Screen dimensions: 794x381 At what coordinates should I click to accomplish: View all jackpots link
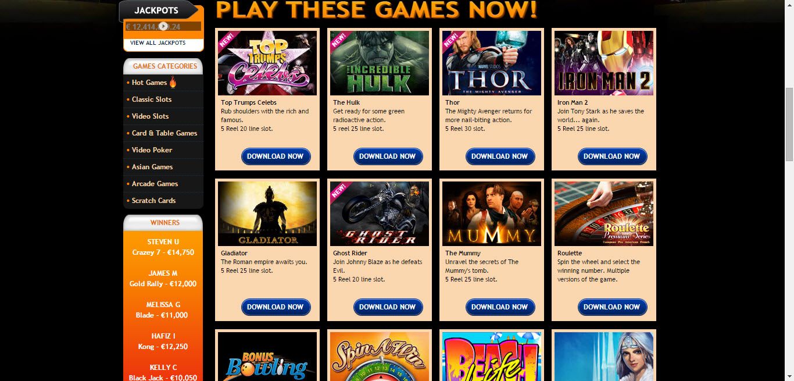pyautogui.click(x=158, y=43)
